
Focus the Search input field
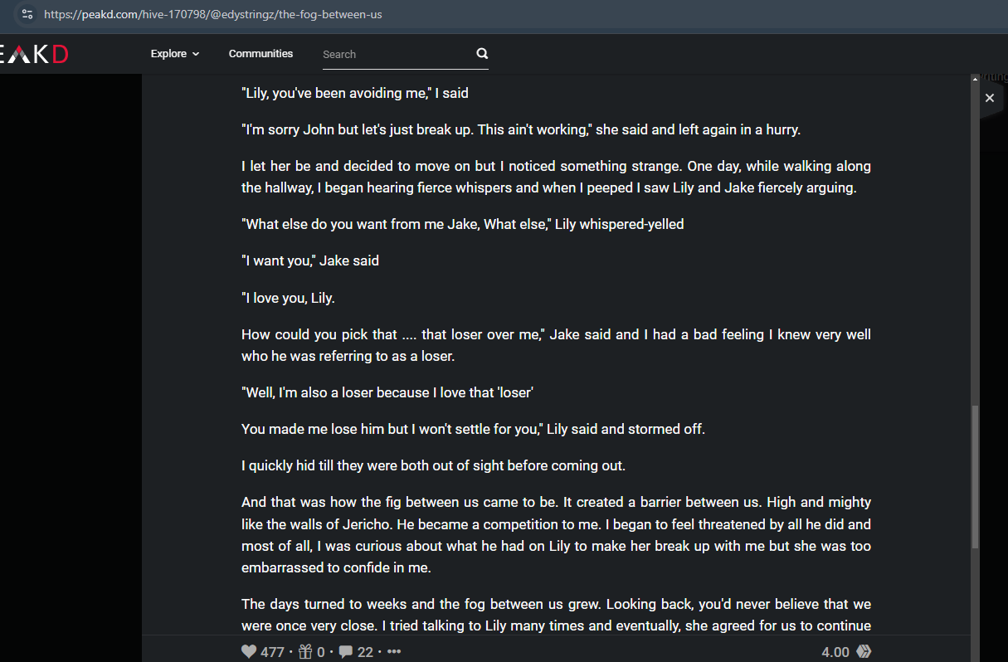point(397,54)
